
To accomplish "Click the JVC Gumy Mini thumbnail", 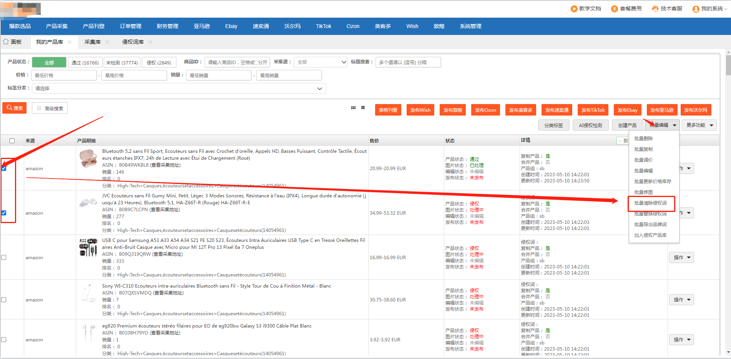I will point(88,202).
